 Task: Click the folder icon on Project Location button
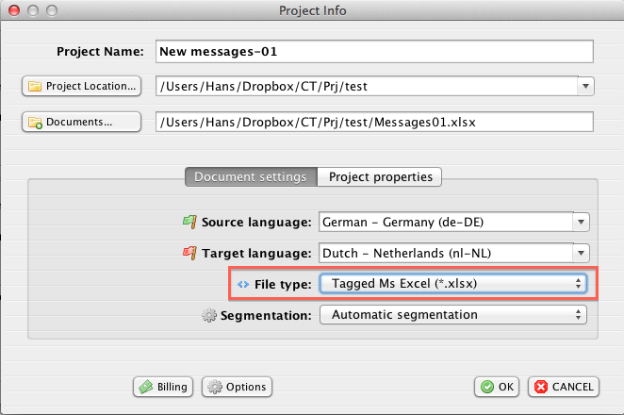point(35,87)
